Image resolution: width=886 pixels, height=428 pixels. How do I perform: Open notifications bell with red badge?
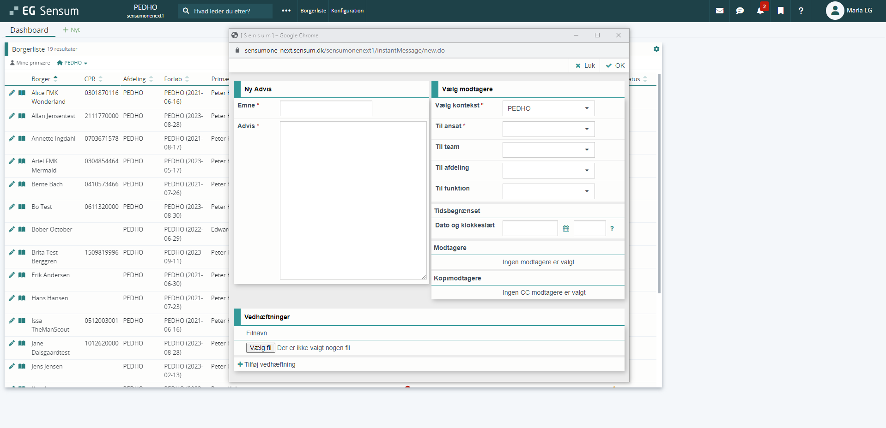[x=760, y=11]
